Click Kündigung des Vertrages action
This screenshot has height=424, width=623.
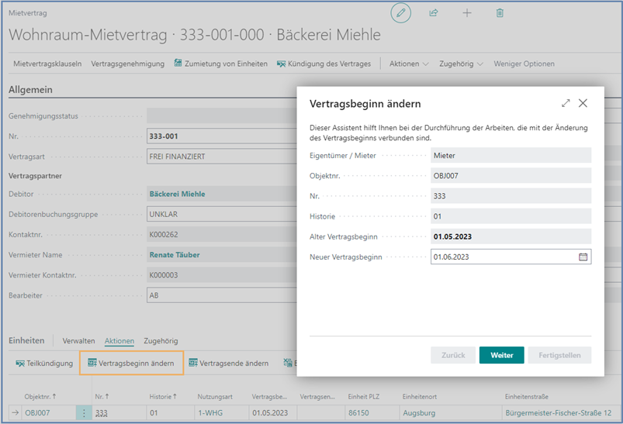click(x=324, y=64)
